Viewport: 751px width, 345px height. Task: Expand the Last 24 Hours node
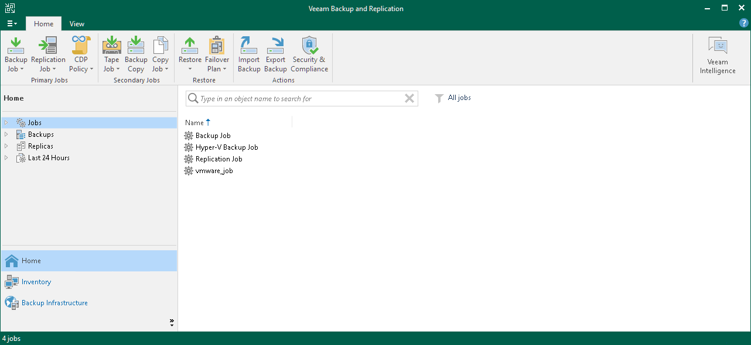point(6,158)
